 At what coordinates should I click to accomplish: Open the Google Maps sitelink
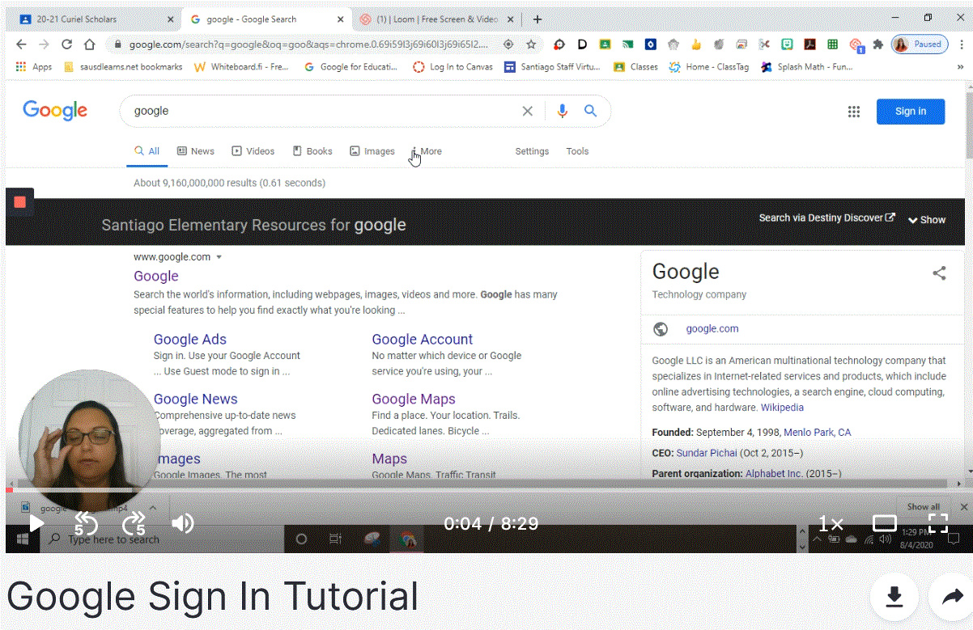[x=414, y=399]
